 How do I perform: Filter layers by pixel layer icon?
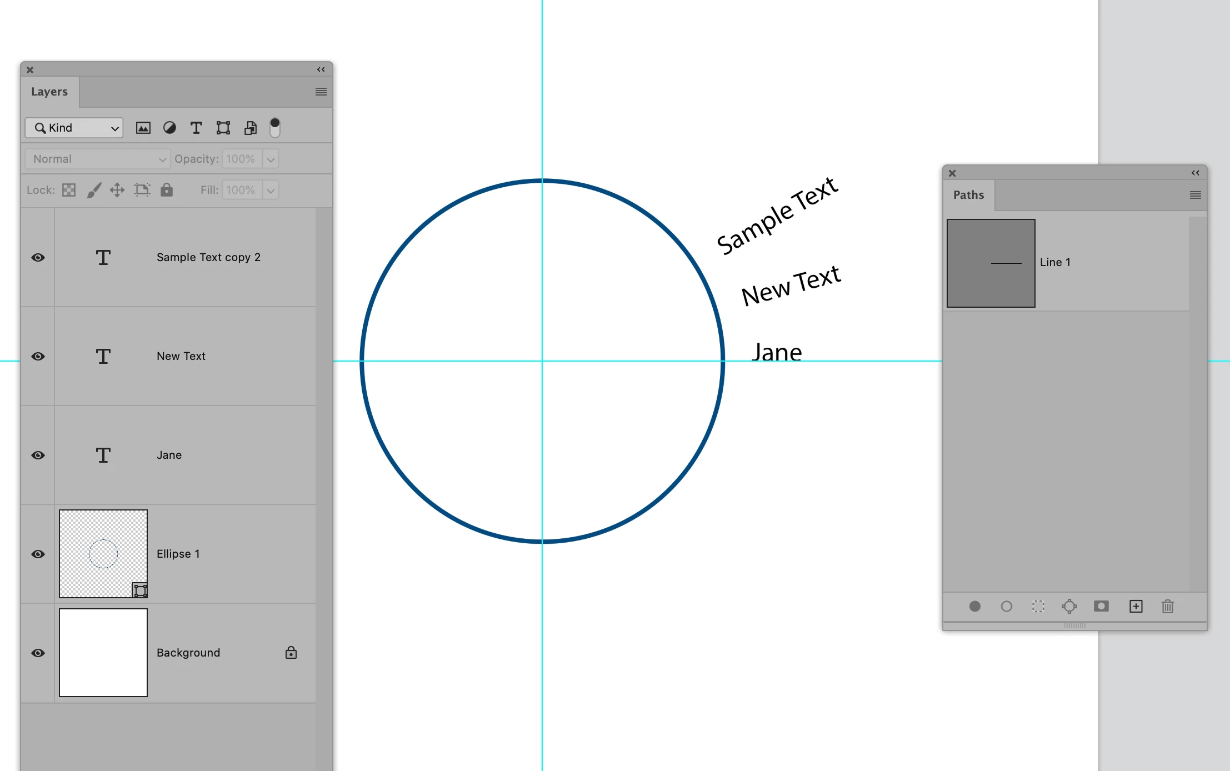point(143,128)
